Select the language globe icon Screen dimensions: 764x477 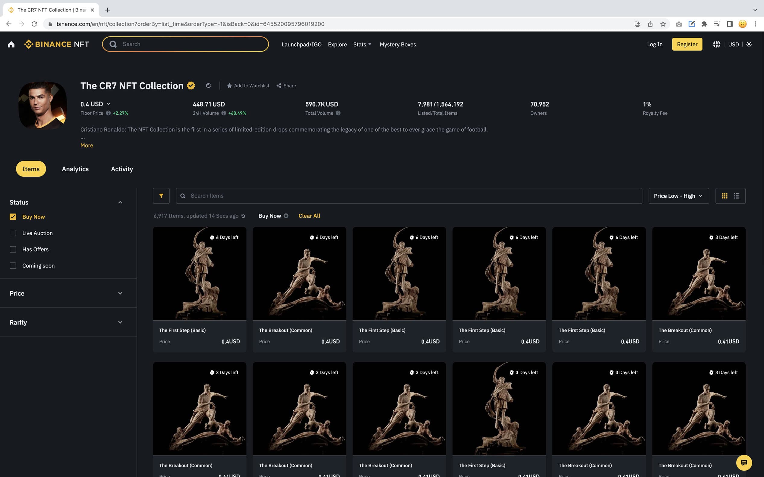pyautogui.click(x=716, y=44)
